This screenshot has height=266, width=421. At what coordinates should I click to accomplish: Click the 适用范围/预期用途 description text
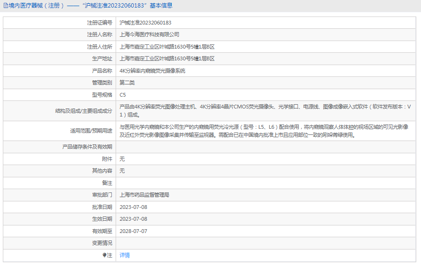click(x=264, y=131)
